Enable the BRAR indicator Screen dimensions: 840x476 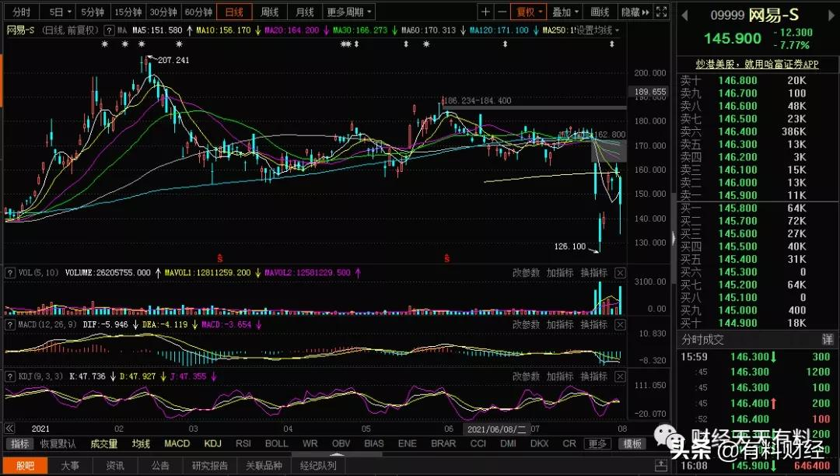point(443,444)
